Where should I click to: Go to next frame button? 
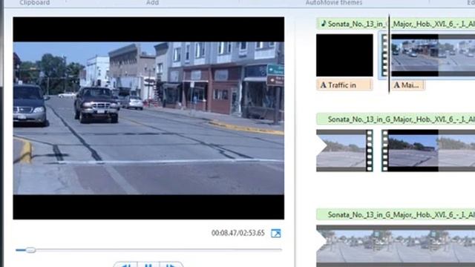171,265
